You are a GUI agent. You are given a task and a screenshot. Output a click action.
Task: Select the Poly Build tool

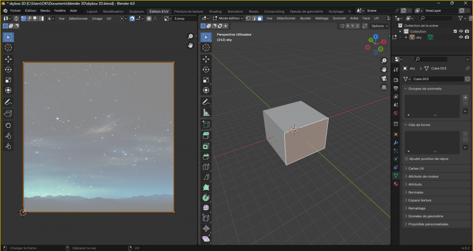pos(206,187)
